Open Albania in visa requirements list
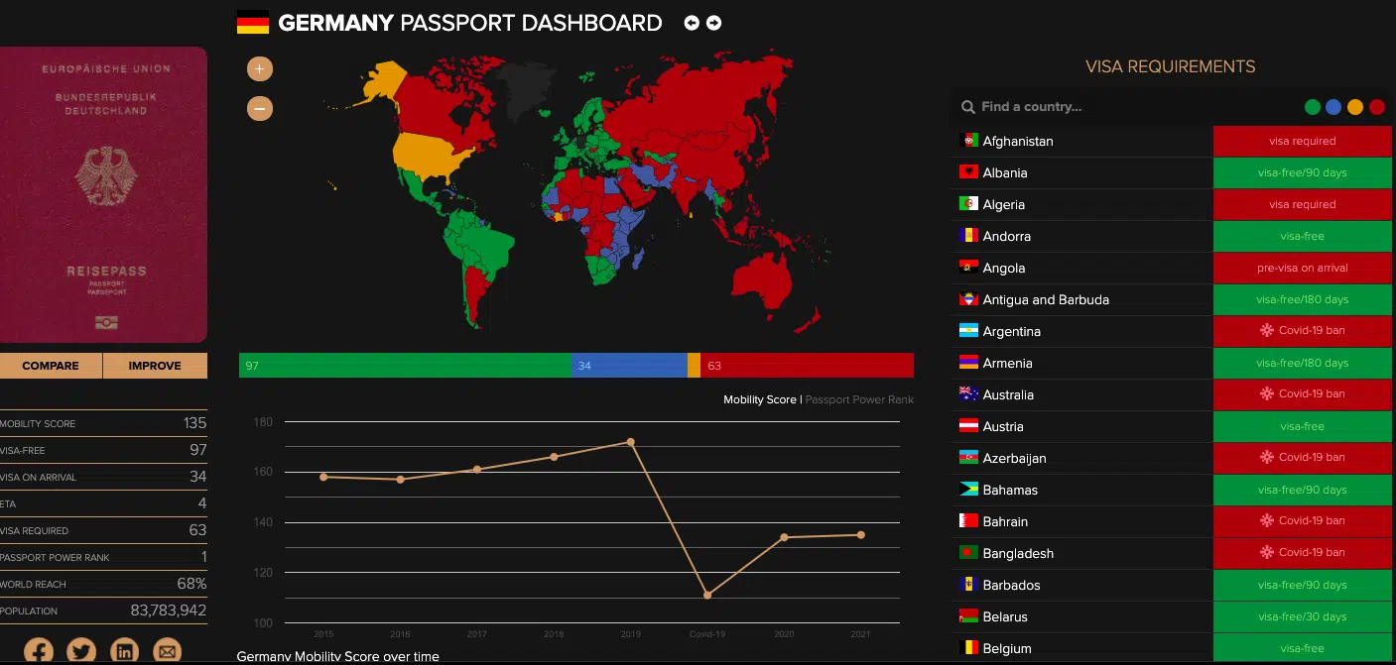Image resolution: width=1396 pixels, height=665 pixels. click(1004, 172)
